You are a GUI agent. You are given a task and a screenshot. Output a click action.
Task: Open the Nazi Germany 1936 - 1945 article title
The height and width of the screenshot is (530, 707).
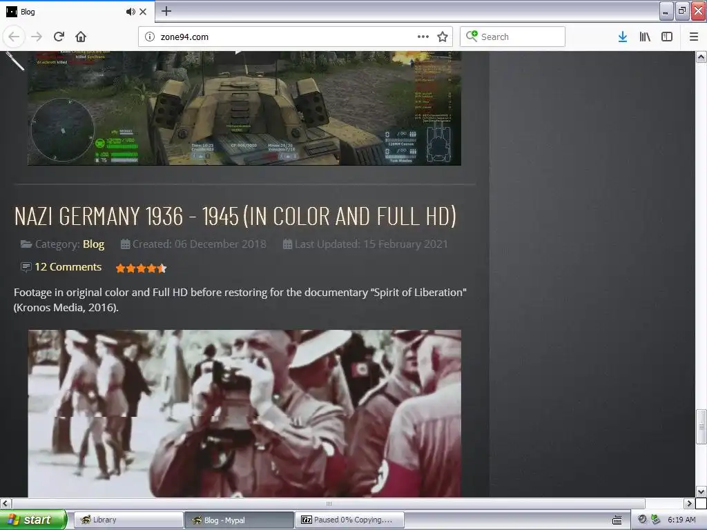coord(235,216)
